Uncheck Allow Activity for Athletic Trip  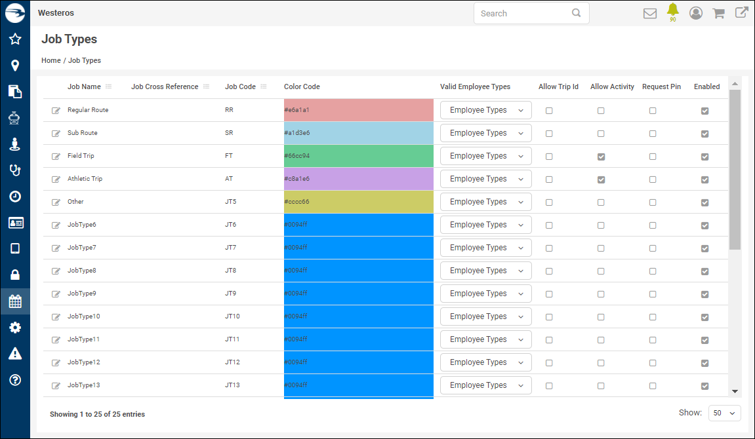(601, 180)
